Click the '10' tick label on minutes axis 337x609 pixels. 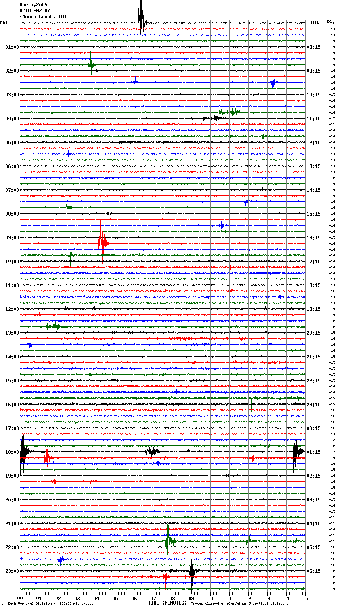210,598
